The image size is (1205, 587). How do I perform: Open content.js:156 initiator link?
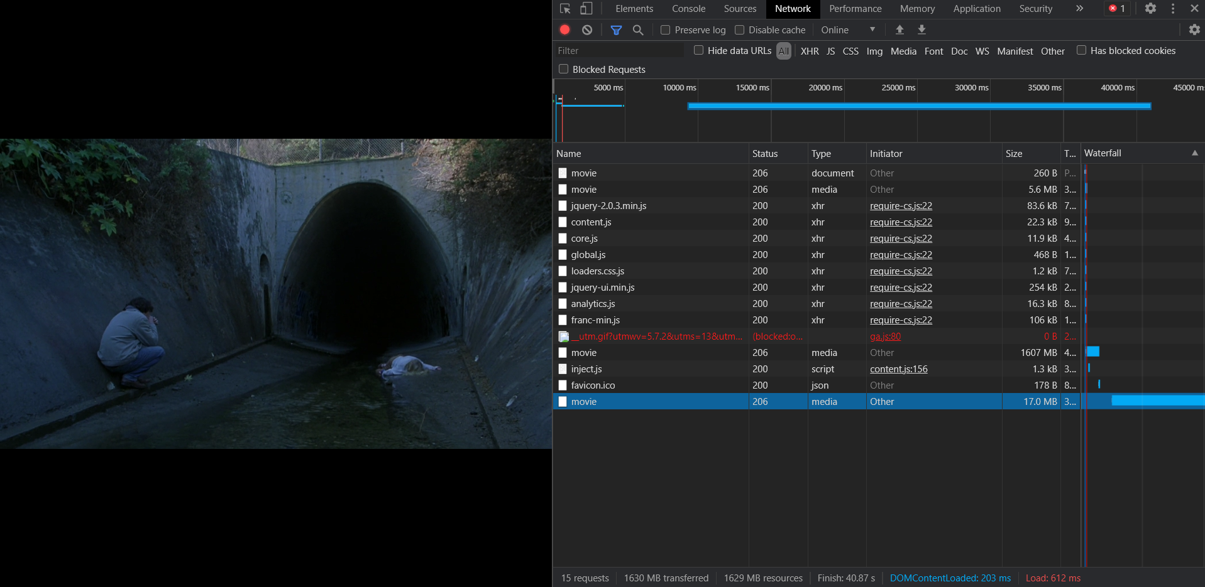pyautogui.click(x=898, y=369)
